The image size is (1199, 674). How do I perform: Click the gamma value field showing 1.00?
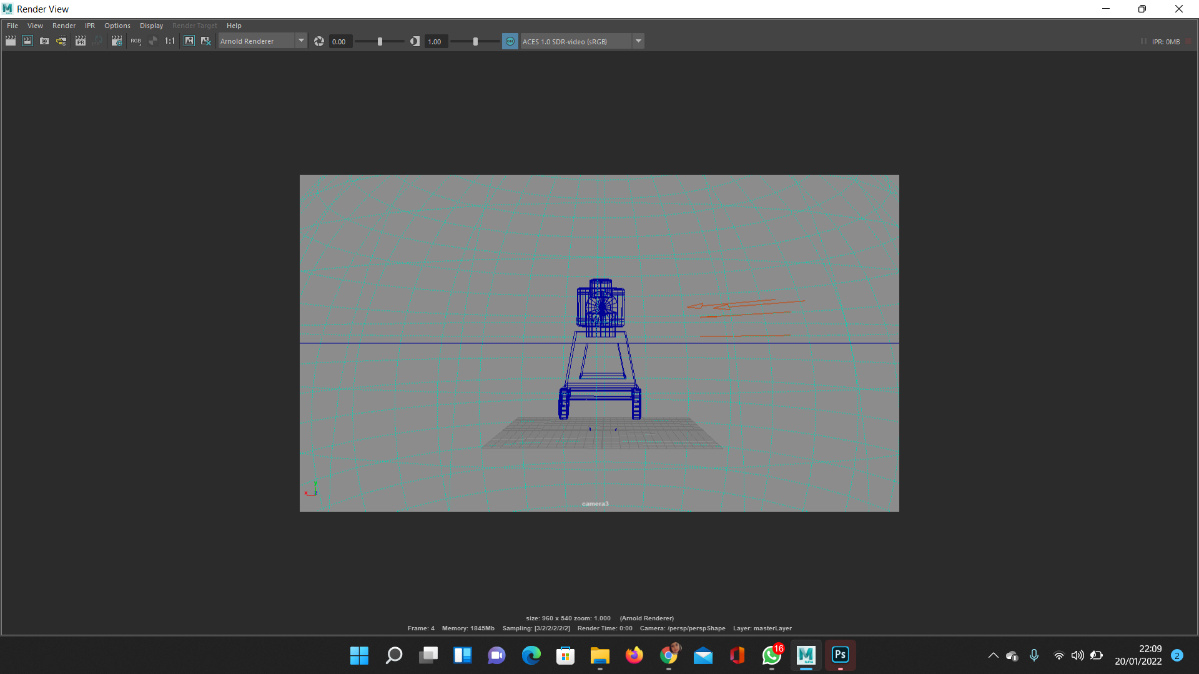[x=435, y=42]
